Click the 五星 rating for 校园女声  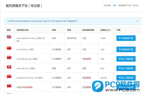[84, 87]
